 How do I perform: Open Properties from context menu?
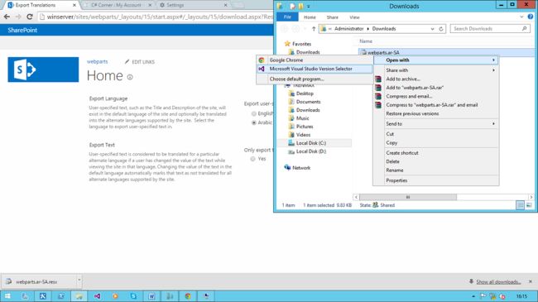(435, 180)
